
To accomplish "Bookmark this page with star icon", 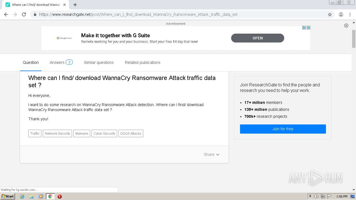I will point(330,14).
